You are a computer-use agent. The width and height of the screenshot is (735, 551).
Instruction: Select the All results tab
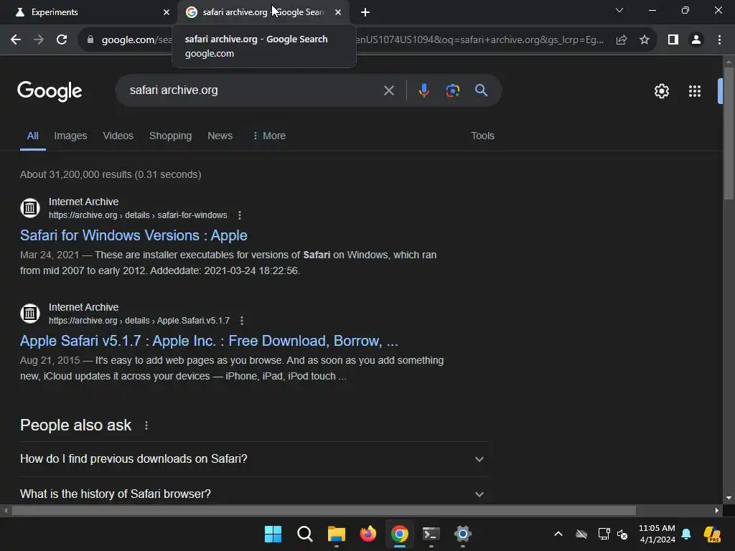(33, 136)
